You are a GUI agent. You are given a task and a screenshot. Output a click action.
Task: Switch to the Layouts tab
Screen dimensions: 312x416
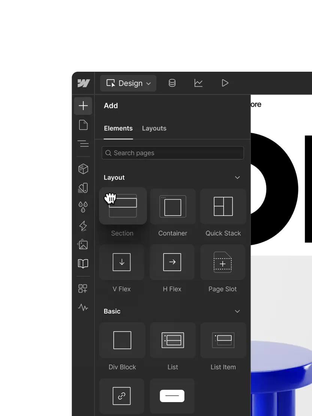coord(154,128)
